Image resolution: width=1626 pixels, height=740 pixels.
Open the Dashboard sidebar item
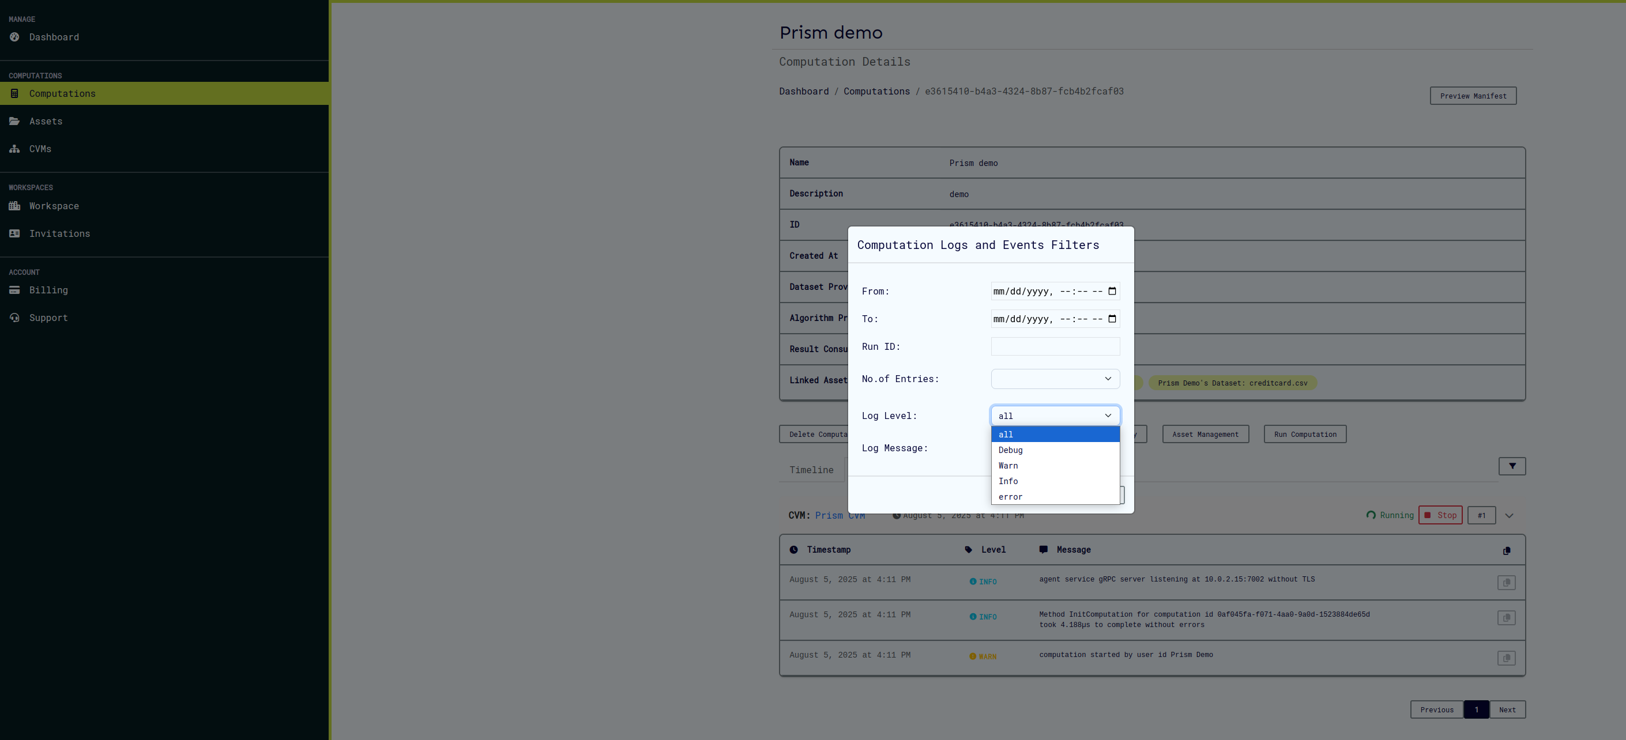pyautogui.click(x=164, y=37)
